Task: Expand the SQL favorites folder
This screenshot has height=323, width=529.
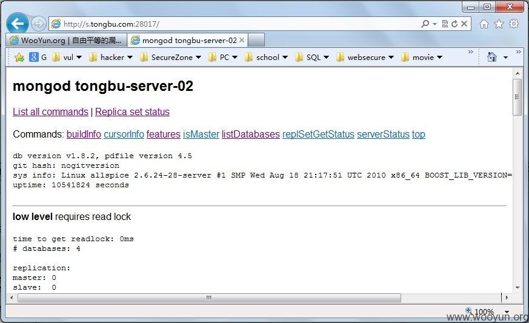Action: 312,58
